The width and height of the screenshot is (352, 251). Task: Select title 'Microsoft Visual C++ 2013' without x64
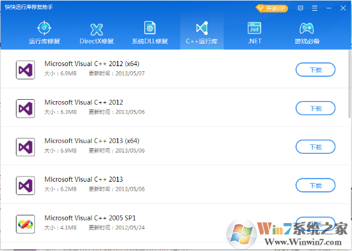(x=83, y=179)
